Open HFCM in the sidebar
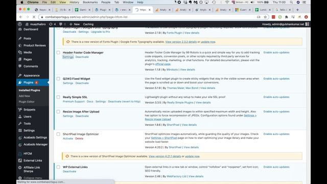Screen dimensions: 327x184 28,153
